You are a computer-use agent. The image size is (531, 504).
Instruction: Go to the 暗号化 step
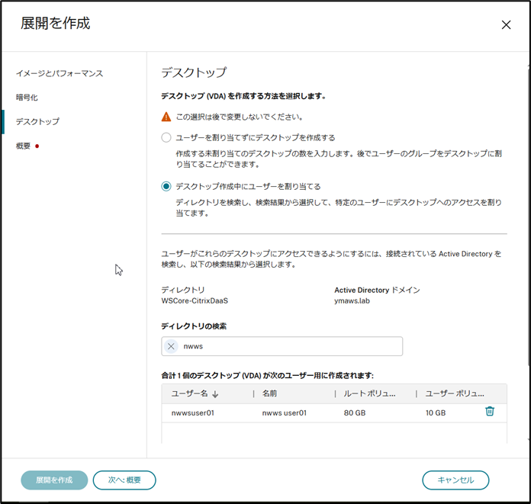27,98
